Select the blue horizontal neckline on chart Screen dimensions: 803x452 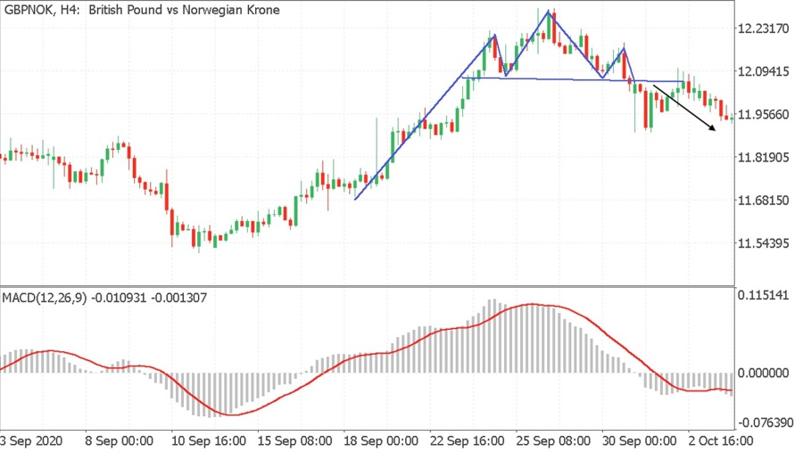[x=553, y=79]
